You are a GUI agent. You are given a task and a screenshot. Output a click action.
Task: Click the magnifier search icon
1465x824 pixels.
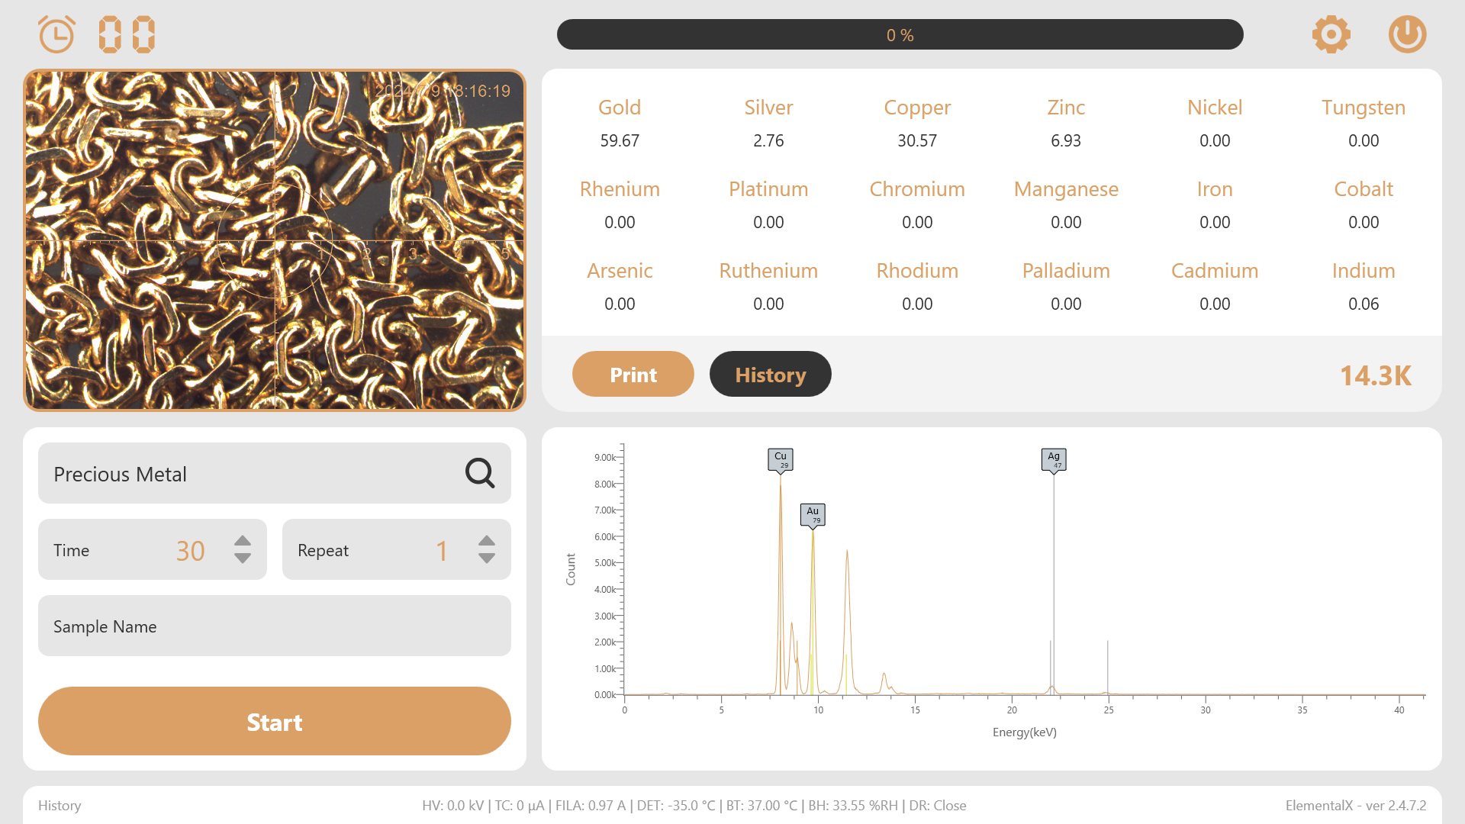(x=480, y=473)
